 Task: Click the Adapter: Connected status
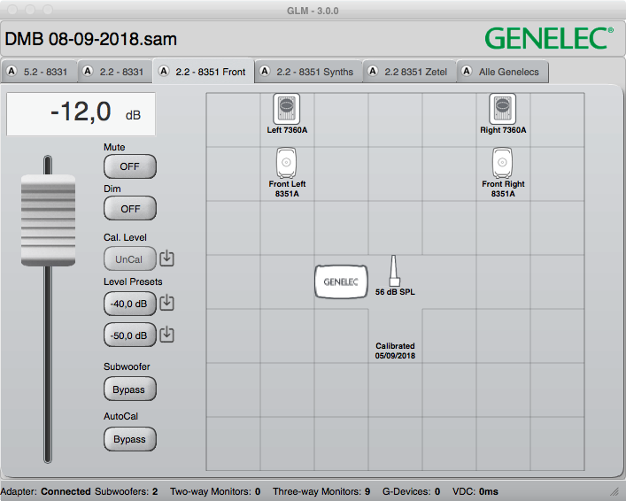(x=45, y=491)
